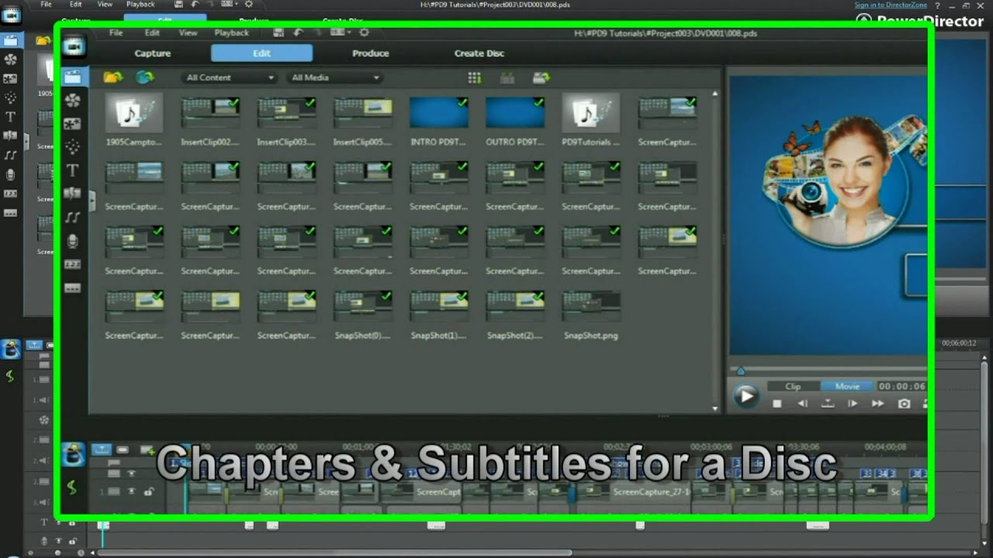Open Title Room T icon in background window
Screen dimensions: 993x558
tap(10, 117)
